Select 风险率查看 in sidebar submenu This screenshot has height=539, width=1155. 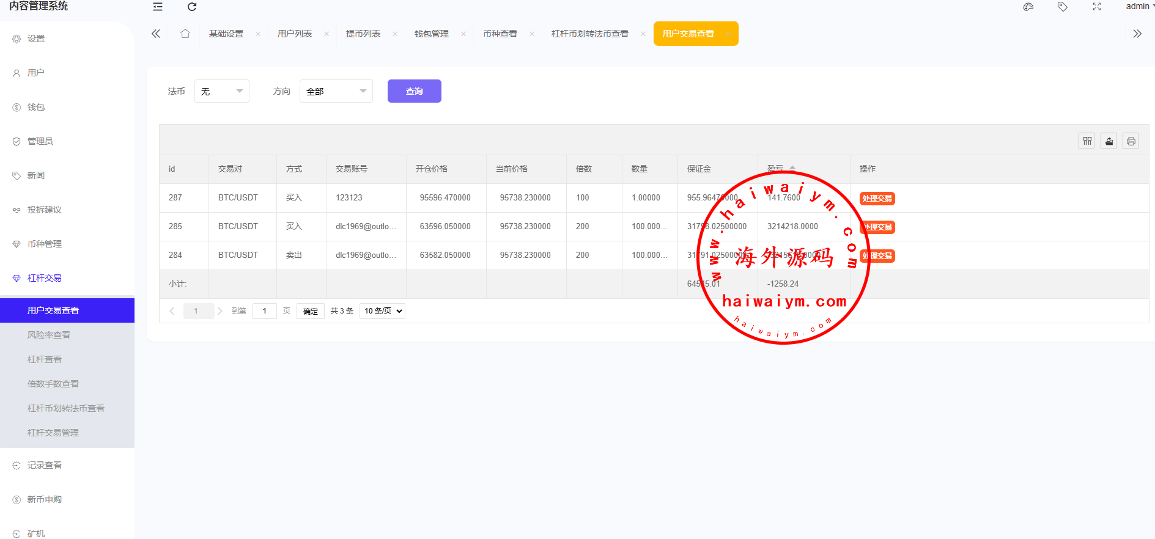[49, 335]
